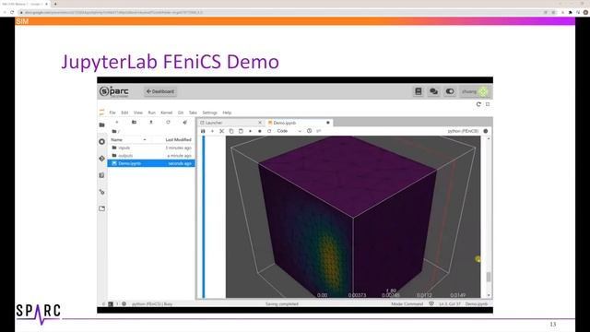Click the git icon in notebook toolbar
The width and height of the screenshot is (590, 332).
(x=319, y=131)
